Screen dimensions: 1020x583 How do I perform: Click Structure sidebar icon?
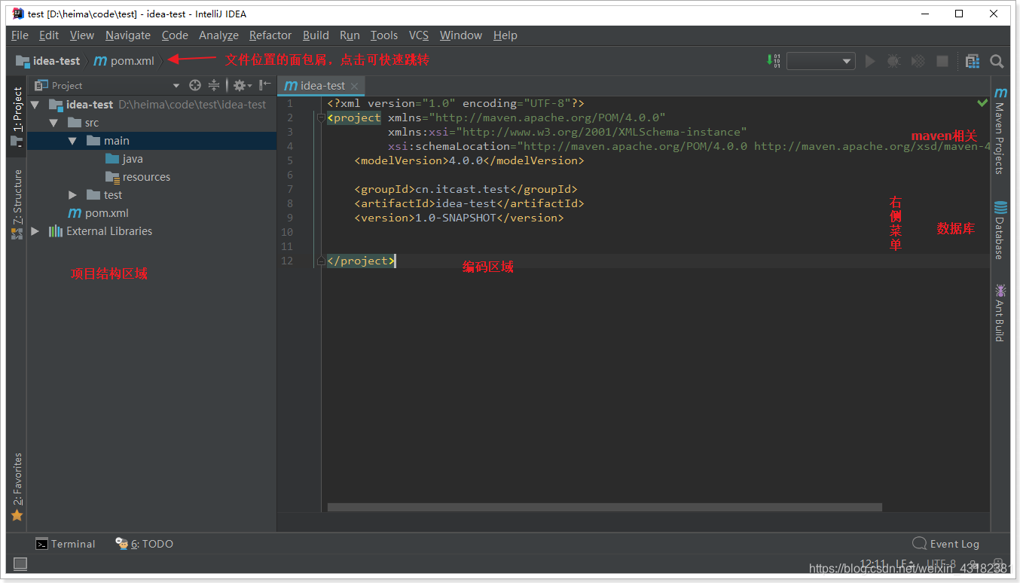[17, 234]
